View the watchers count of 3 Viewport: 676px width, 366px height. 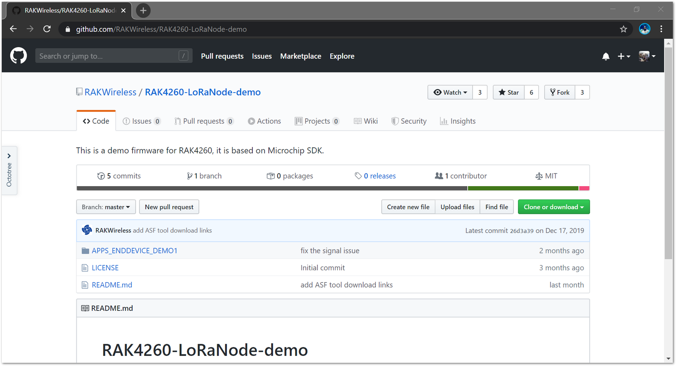[x=480, y=92]
